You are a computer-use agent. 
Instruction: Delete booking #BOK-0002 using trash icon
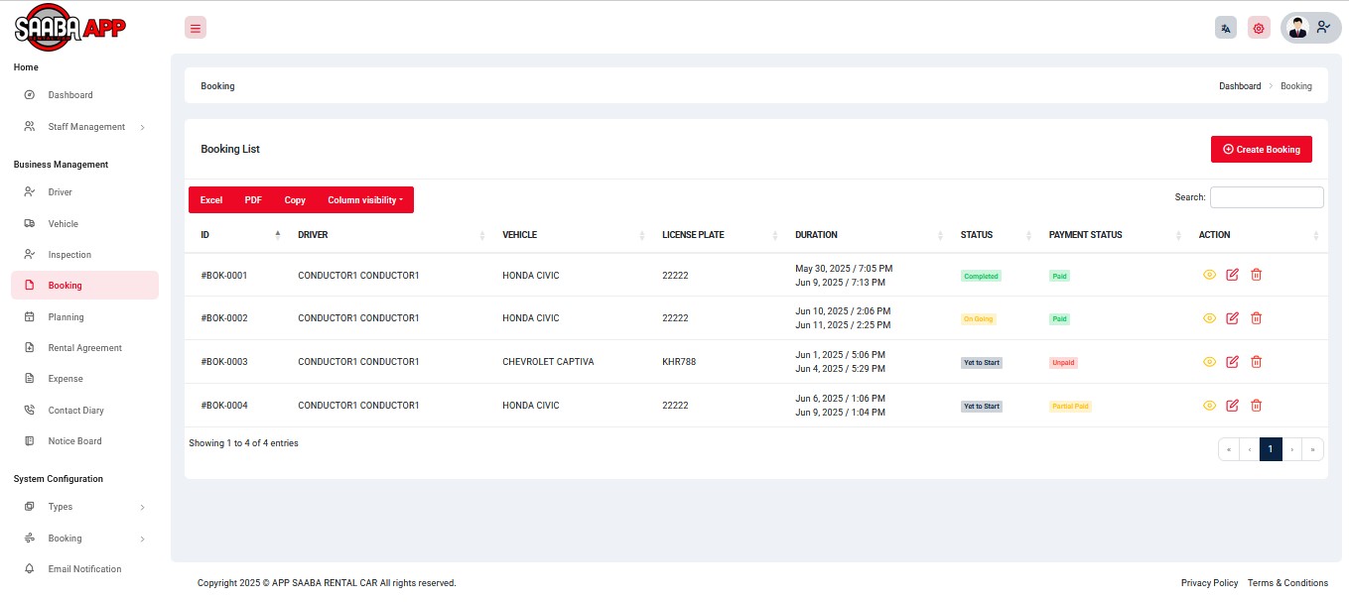point(1256,318)
